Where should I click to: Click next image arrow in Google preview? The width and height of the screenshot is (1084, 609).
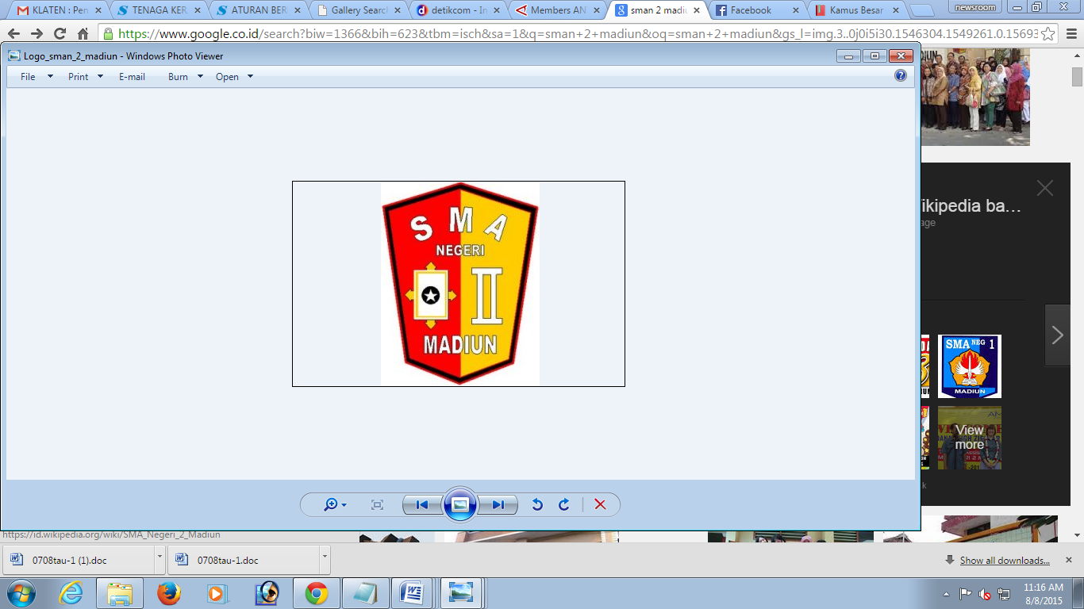[x=1058, y=335]
